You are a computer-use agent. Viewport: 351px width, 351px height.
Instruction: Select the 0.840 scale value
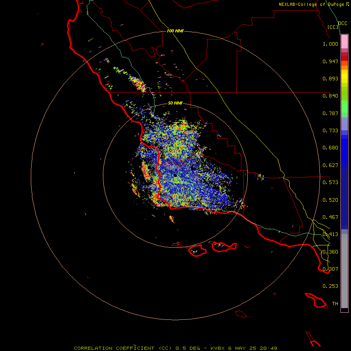[x=330, y=96]
